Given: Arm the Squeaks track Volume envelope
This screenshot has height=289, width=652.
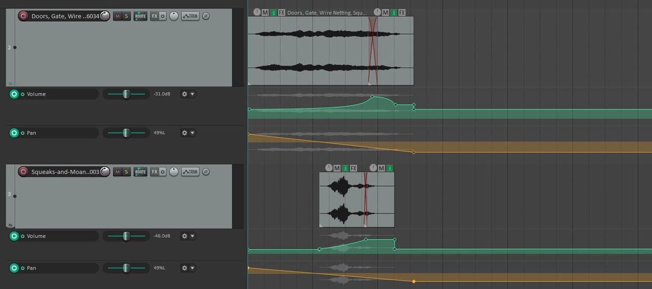Looking at the screenshot, I should point(14,236).
